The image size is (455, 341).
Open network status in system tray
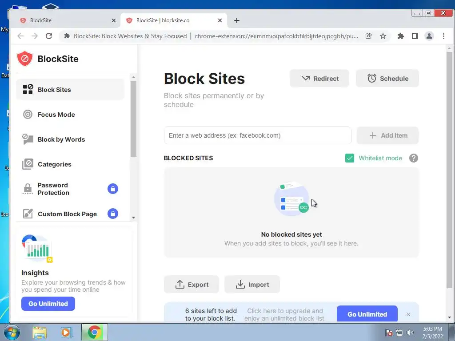pyautogui.click(x=399, y=333)
